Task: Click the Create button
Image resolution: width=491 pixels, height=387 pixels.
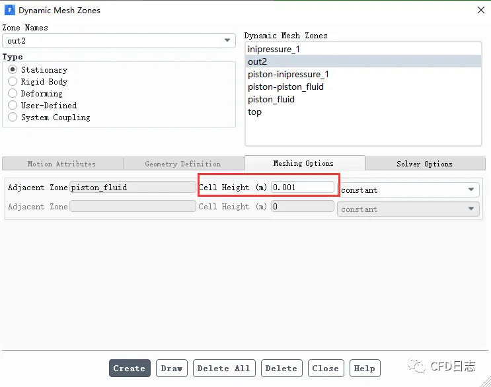Action: [130, 369]
